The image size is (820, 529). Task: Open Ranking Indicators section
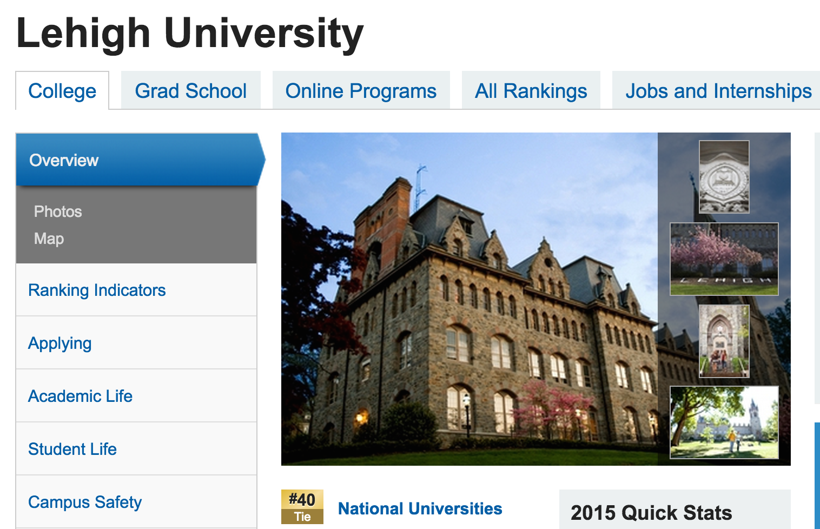136,290
